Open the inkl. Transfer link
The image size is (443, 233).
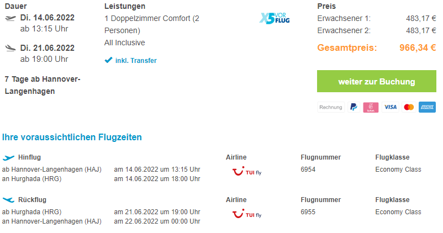[136, 60]
